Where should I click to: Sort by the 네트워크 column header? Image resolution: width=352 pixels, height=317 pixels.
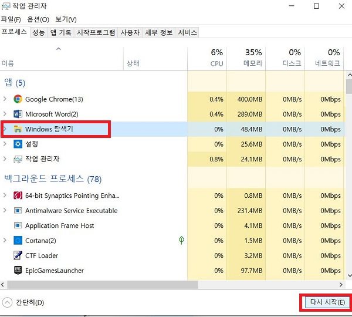point(324,59)
